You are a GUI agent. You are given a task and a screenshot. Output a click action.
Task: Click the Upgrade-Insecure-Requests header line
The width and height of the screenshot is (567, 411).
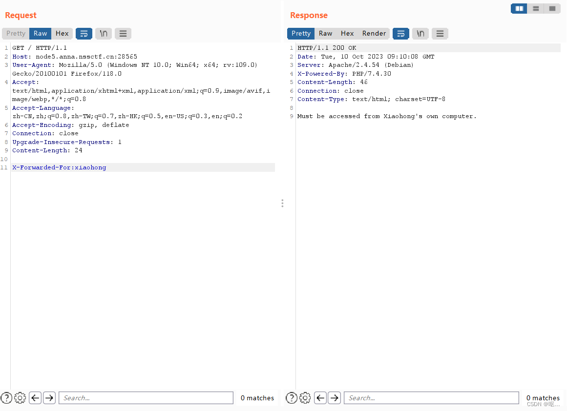(x=67, y=142)
